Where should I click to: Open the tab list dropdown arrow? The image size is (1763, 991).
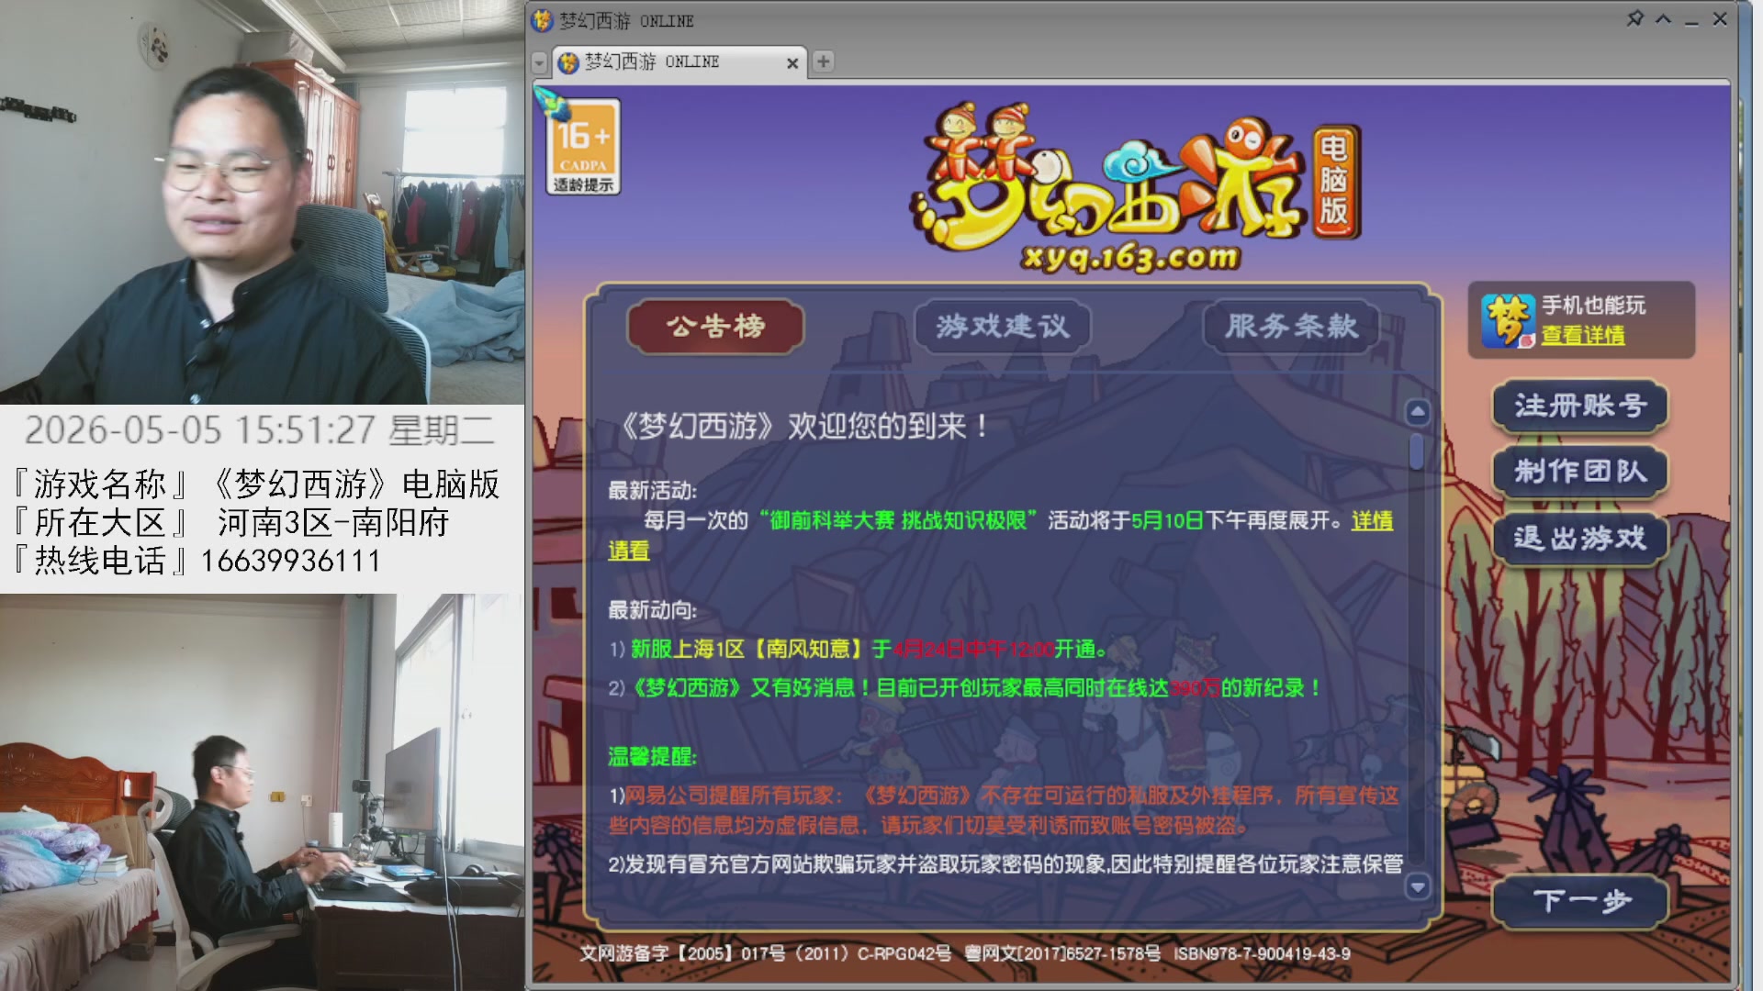point(540,62)
